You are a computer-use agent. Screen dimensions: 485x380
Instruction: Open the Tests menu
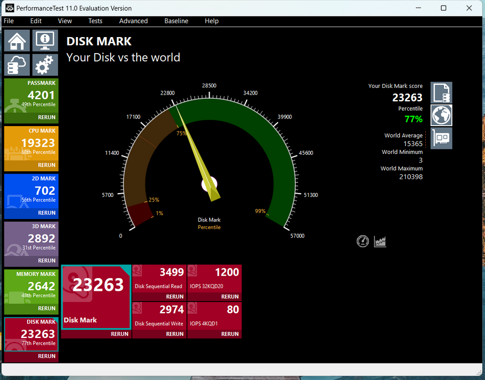tap(95, 21)
